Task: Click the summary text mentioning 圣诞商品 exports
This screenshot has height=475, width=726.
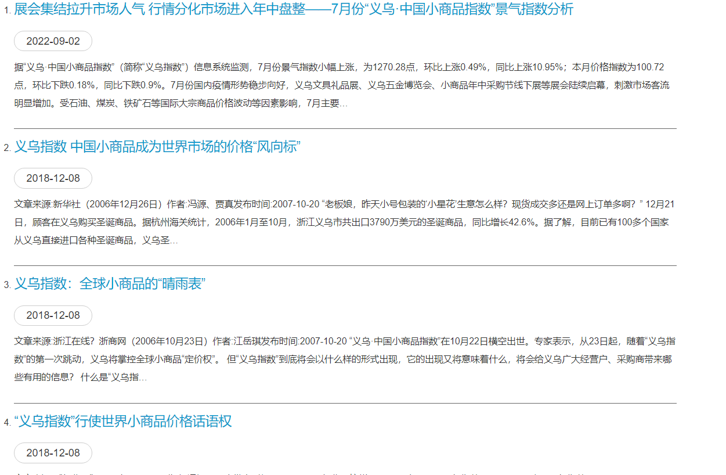Action: pyautogui.click(x=342, y=222)
